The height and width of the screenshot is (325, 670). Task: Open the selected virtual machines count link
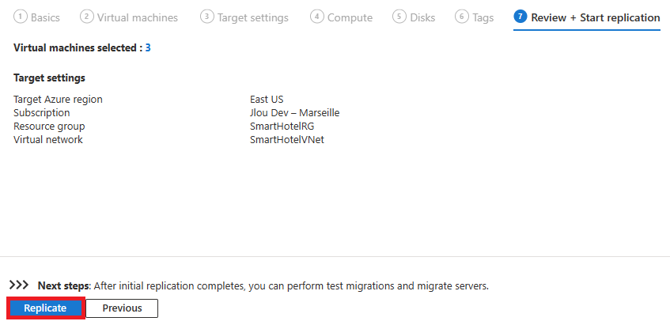(x=148, y=47)
